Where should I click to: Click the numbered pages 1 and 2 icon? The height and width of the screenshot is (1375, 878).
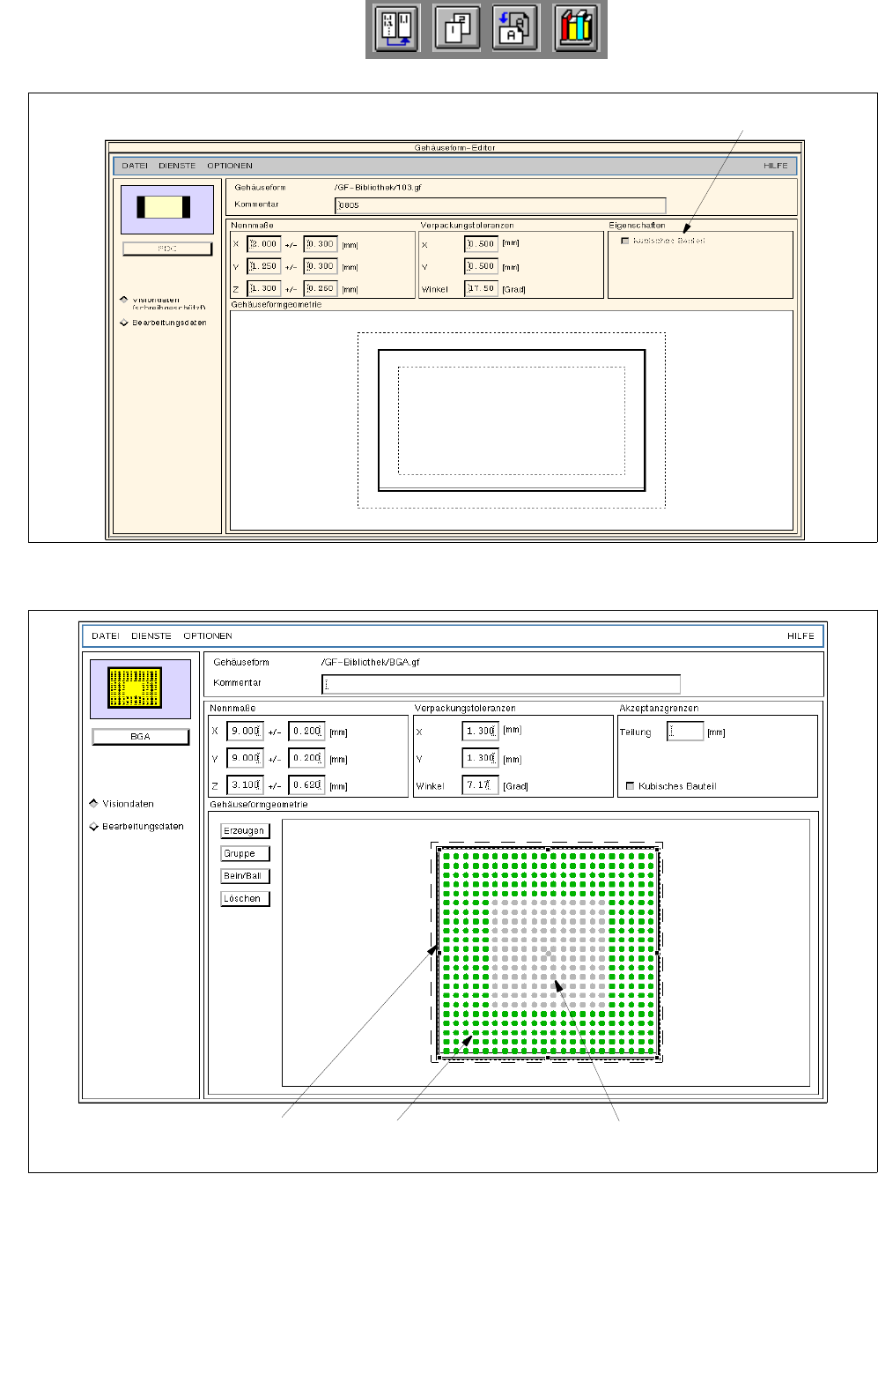[456, 28]
